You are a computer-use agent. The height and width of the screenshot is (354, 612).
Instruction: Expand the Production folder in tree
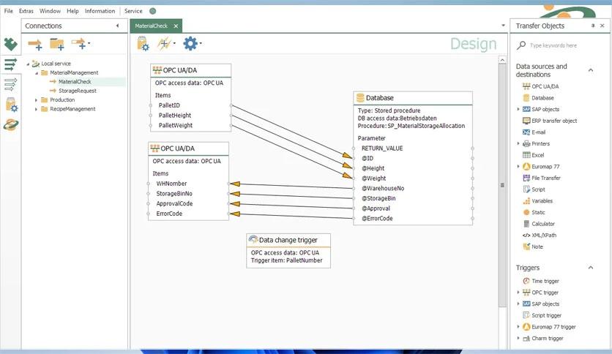coord(36,100)
